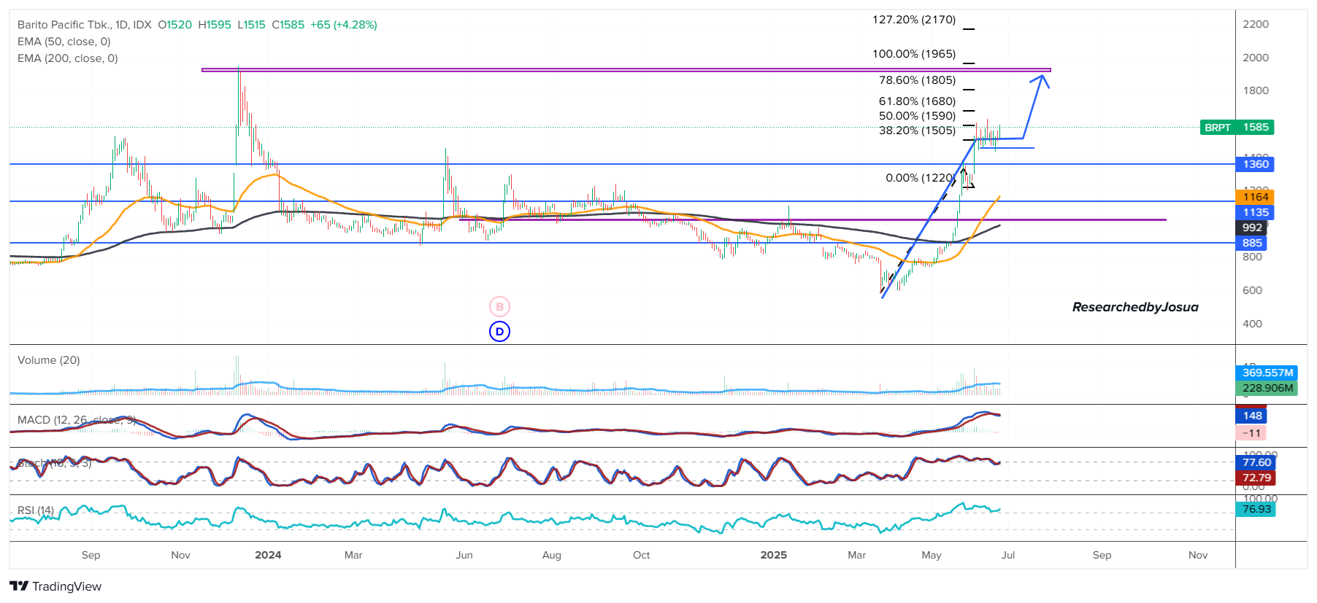This screenshot has height=603, width=1317.
Task: Select the 100.00% (1965) Fibonacci label
Action: pyautogui.click(x=914, y=54)
